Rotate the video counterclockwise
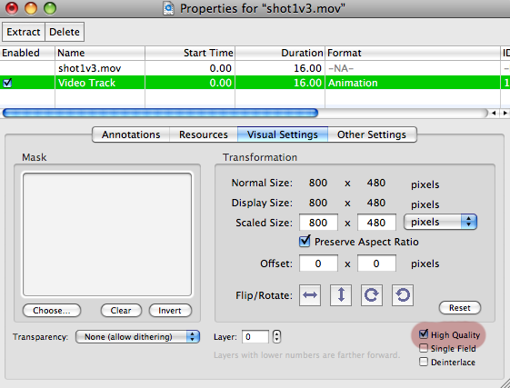The height and width of the screenshot is (388, 510). pyautogui.click(x=403, y=295)
